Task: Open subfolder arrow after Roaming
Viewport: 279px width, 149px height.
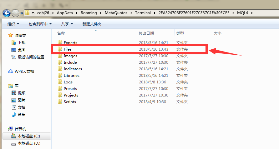Action: (101, 13)
